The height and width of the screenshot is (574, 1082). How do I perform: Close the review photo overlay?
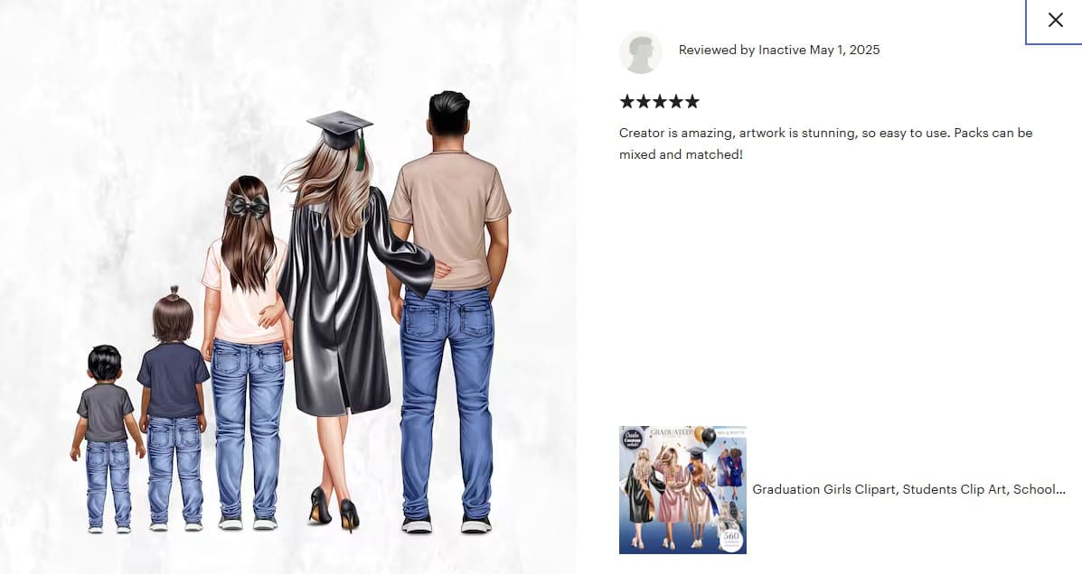click(x=1054, y=21)
